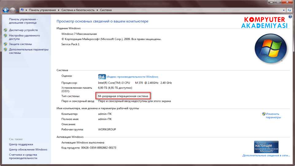295x166 pixels.
Task: Click Изменить параметры link
Action: (x=273, y=116)
